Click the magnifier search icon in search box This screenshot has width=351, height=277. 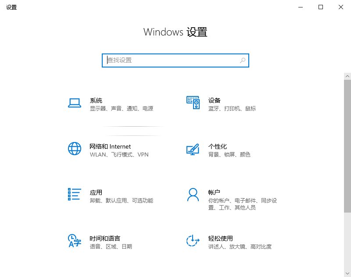click(243, 60)
